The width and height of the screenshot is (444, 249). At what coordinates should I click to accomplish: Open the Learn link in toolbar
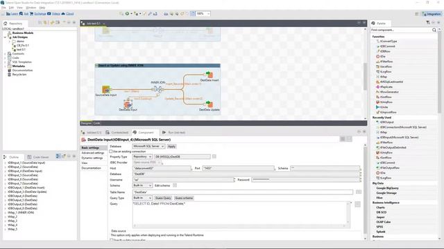12,14
